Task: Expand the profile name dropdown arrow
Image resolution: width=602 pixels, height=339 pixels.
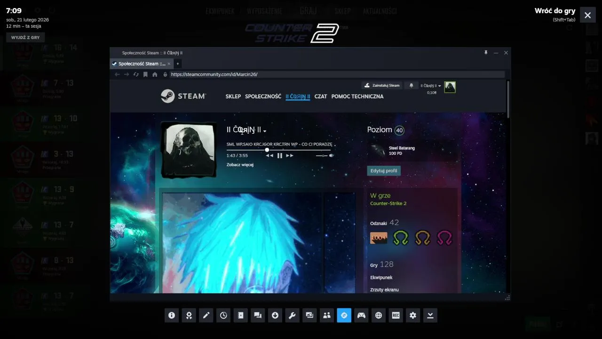Action: (265, 131)
